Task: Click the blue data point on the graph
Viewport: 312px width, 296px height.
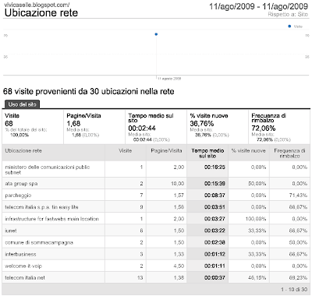Action: [156, 34]
